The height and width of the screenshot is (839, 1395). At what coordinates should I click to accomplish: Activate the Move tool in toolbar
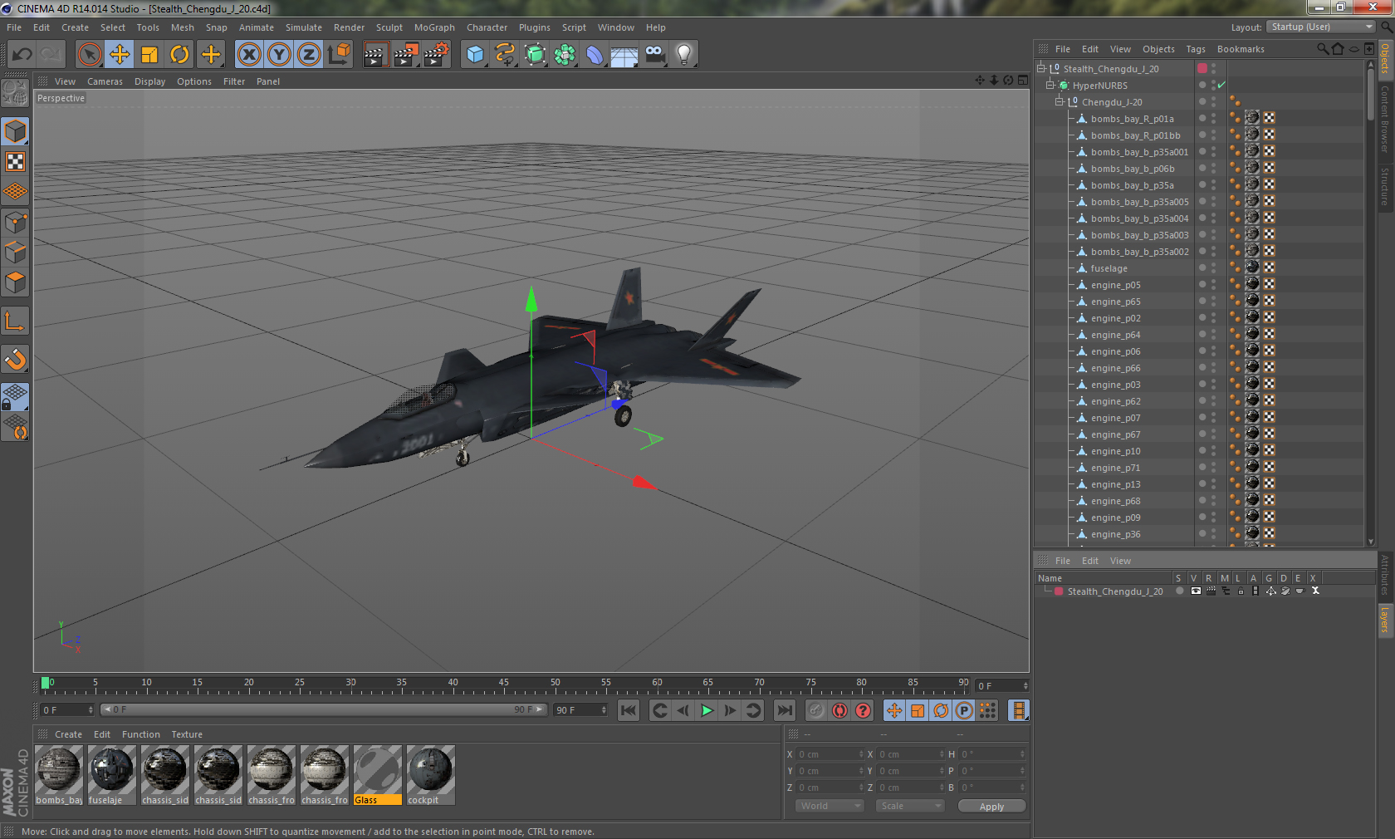click(x=120, y=55)
